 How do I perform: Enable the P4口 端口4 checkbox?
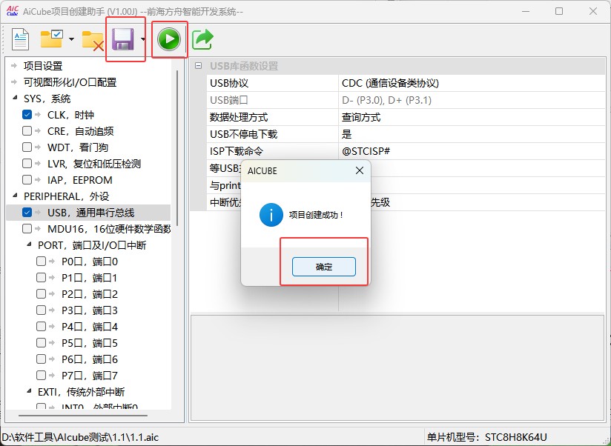tap(41, 327)
